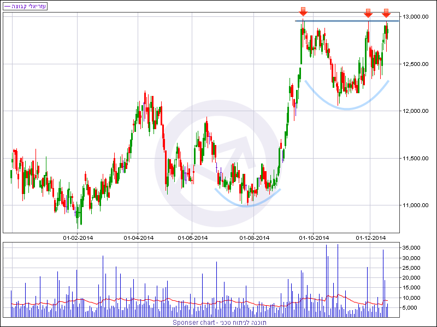Select the 01-06-2014 date label
The image size is (437, 327).
click(193, 238)
